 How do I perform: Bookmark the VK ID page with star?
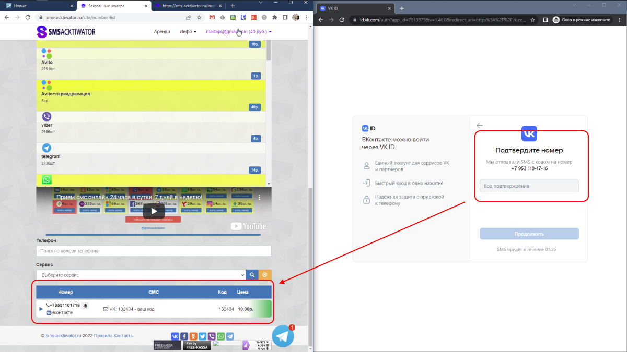point(532,20)
